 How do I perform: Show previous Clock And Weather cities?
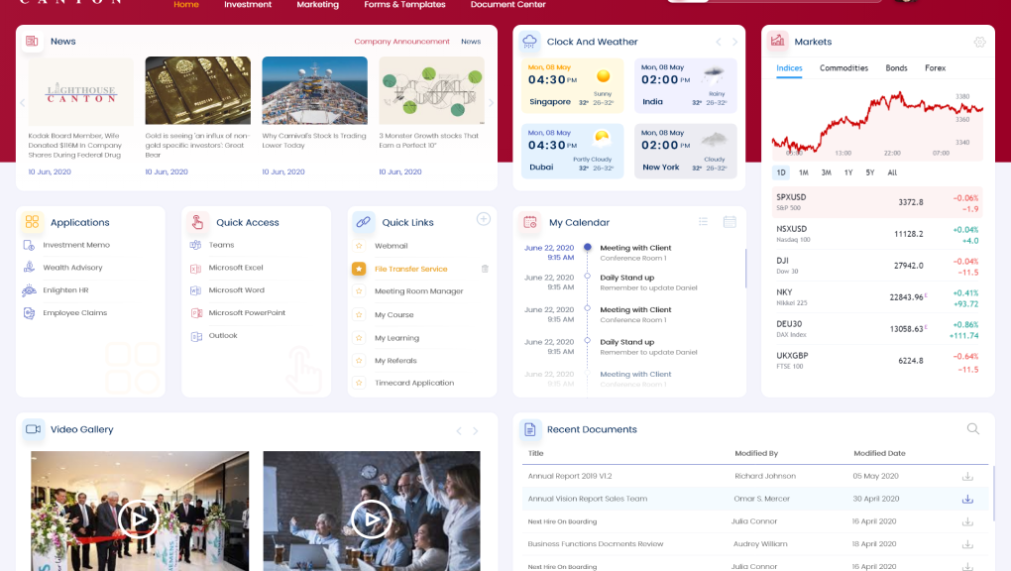point(719,42)
